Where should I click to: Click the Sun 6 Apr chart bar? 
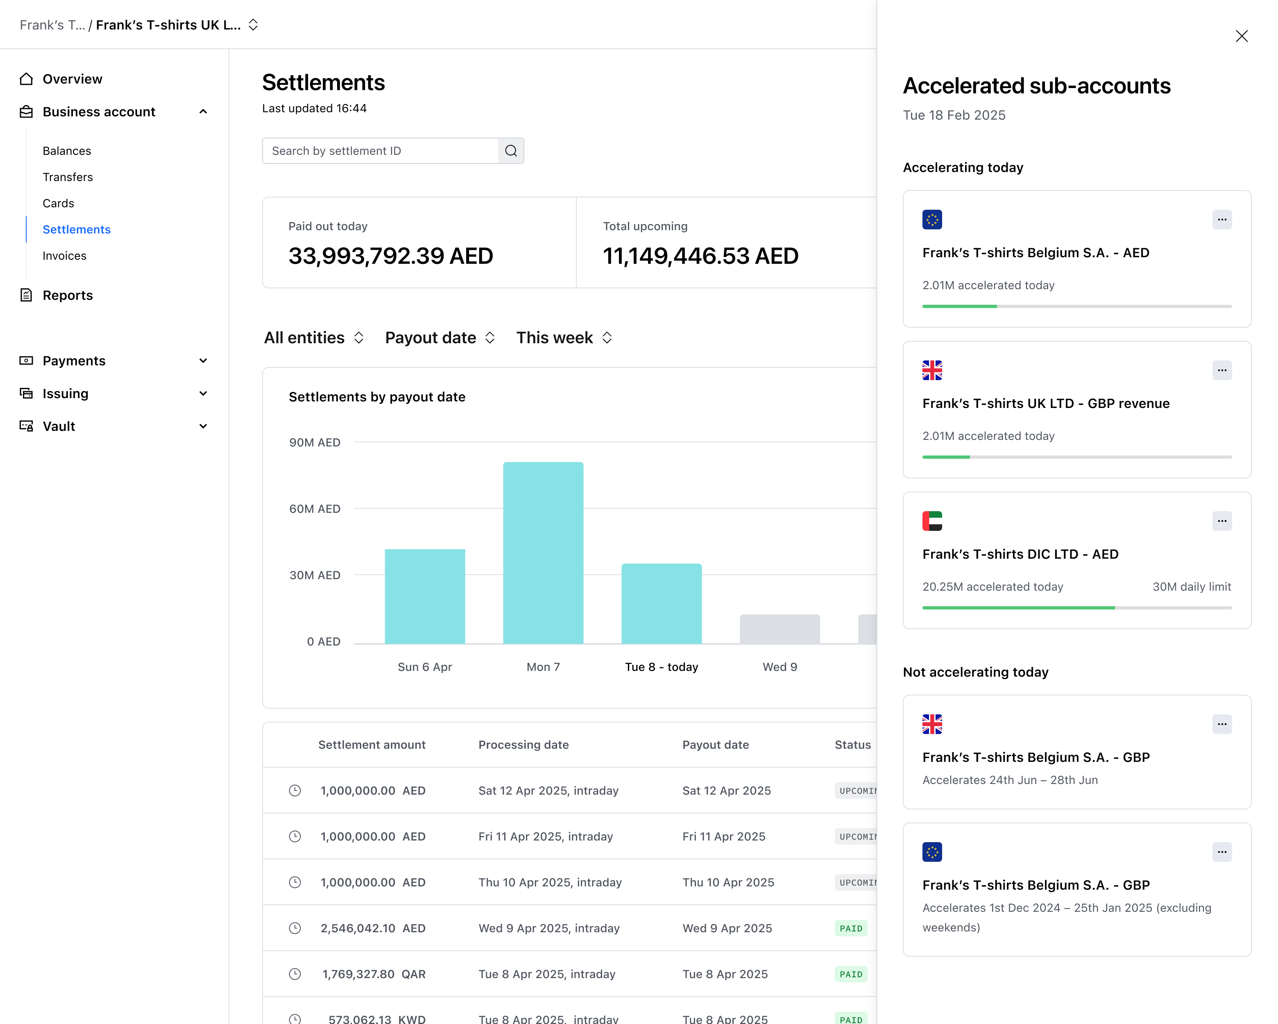click(x=424, y=596)
